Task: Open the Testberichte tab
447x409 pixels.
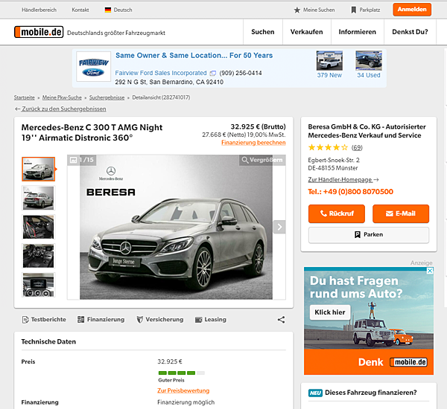Action: (x=44, y=320)
